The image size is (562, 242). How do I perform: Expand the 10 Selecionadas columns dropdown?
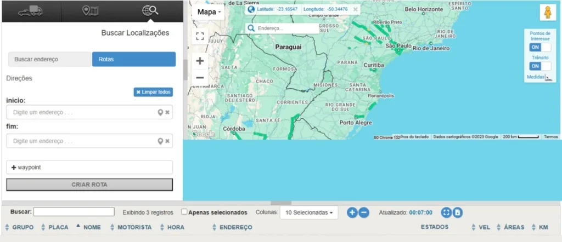coord(308,212)
